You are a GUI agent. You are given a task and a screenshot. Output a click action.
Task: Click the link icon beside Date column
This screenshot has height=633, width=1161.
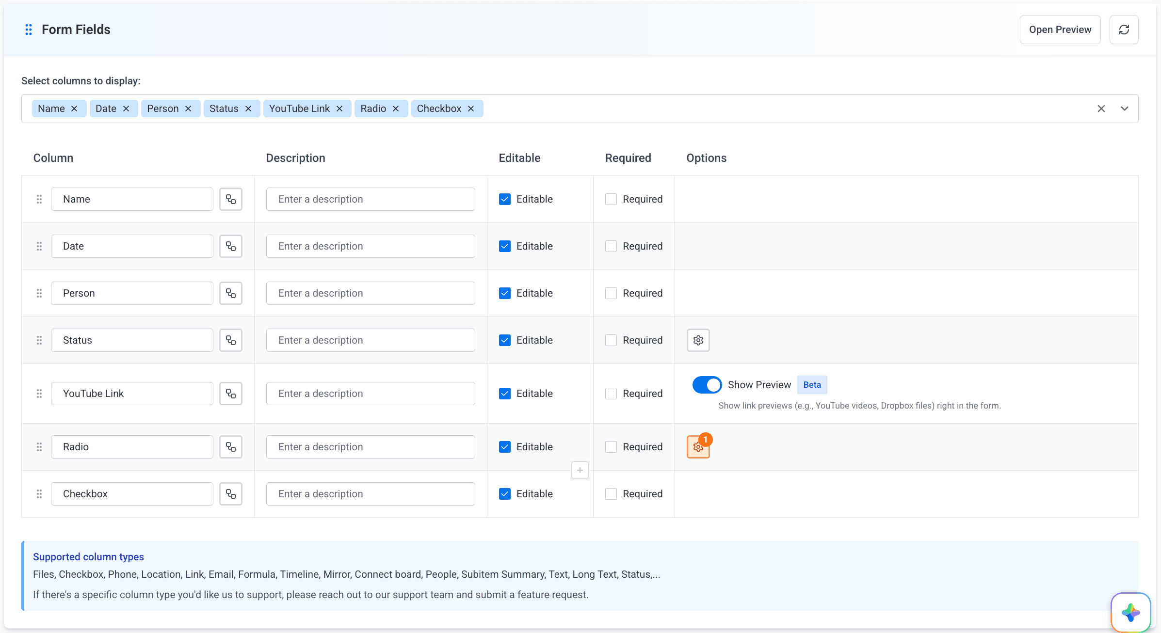click(231, 246)
